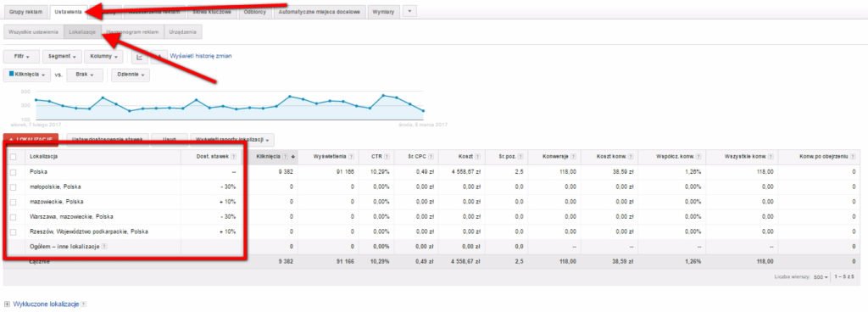Open help icon beside Wykluczone lokalizacje
Viewport: 868px width, 312px height.
pos(84,304)
